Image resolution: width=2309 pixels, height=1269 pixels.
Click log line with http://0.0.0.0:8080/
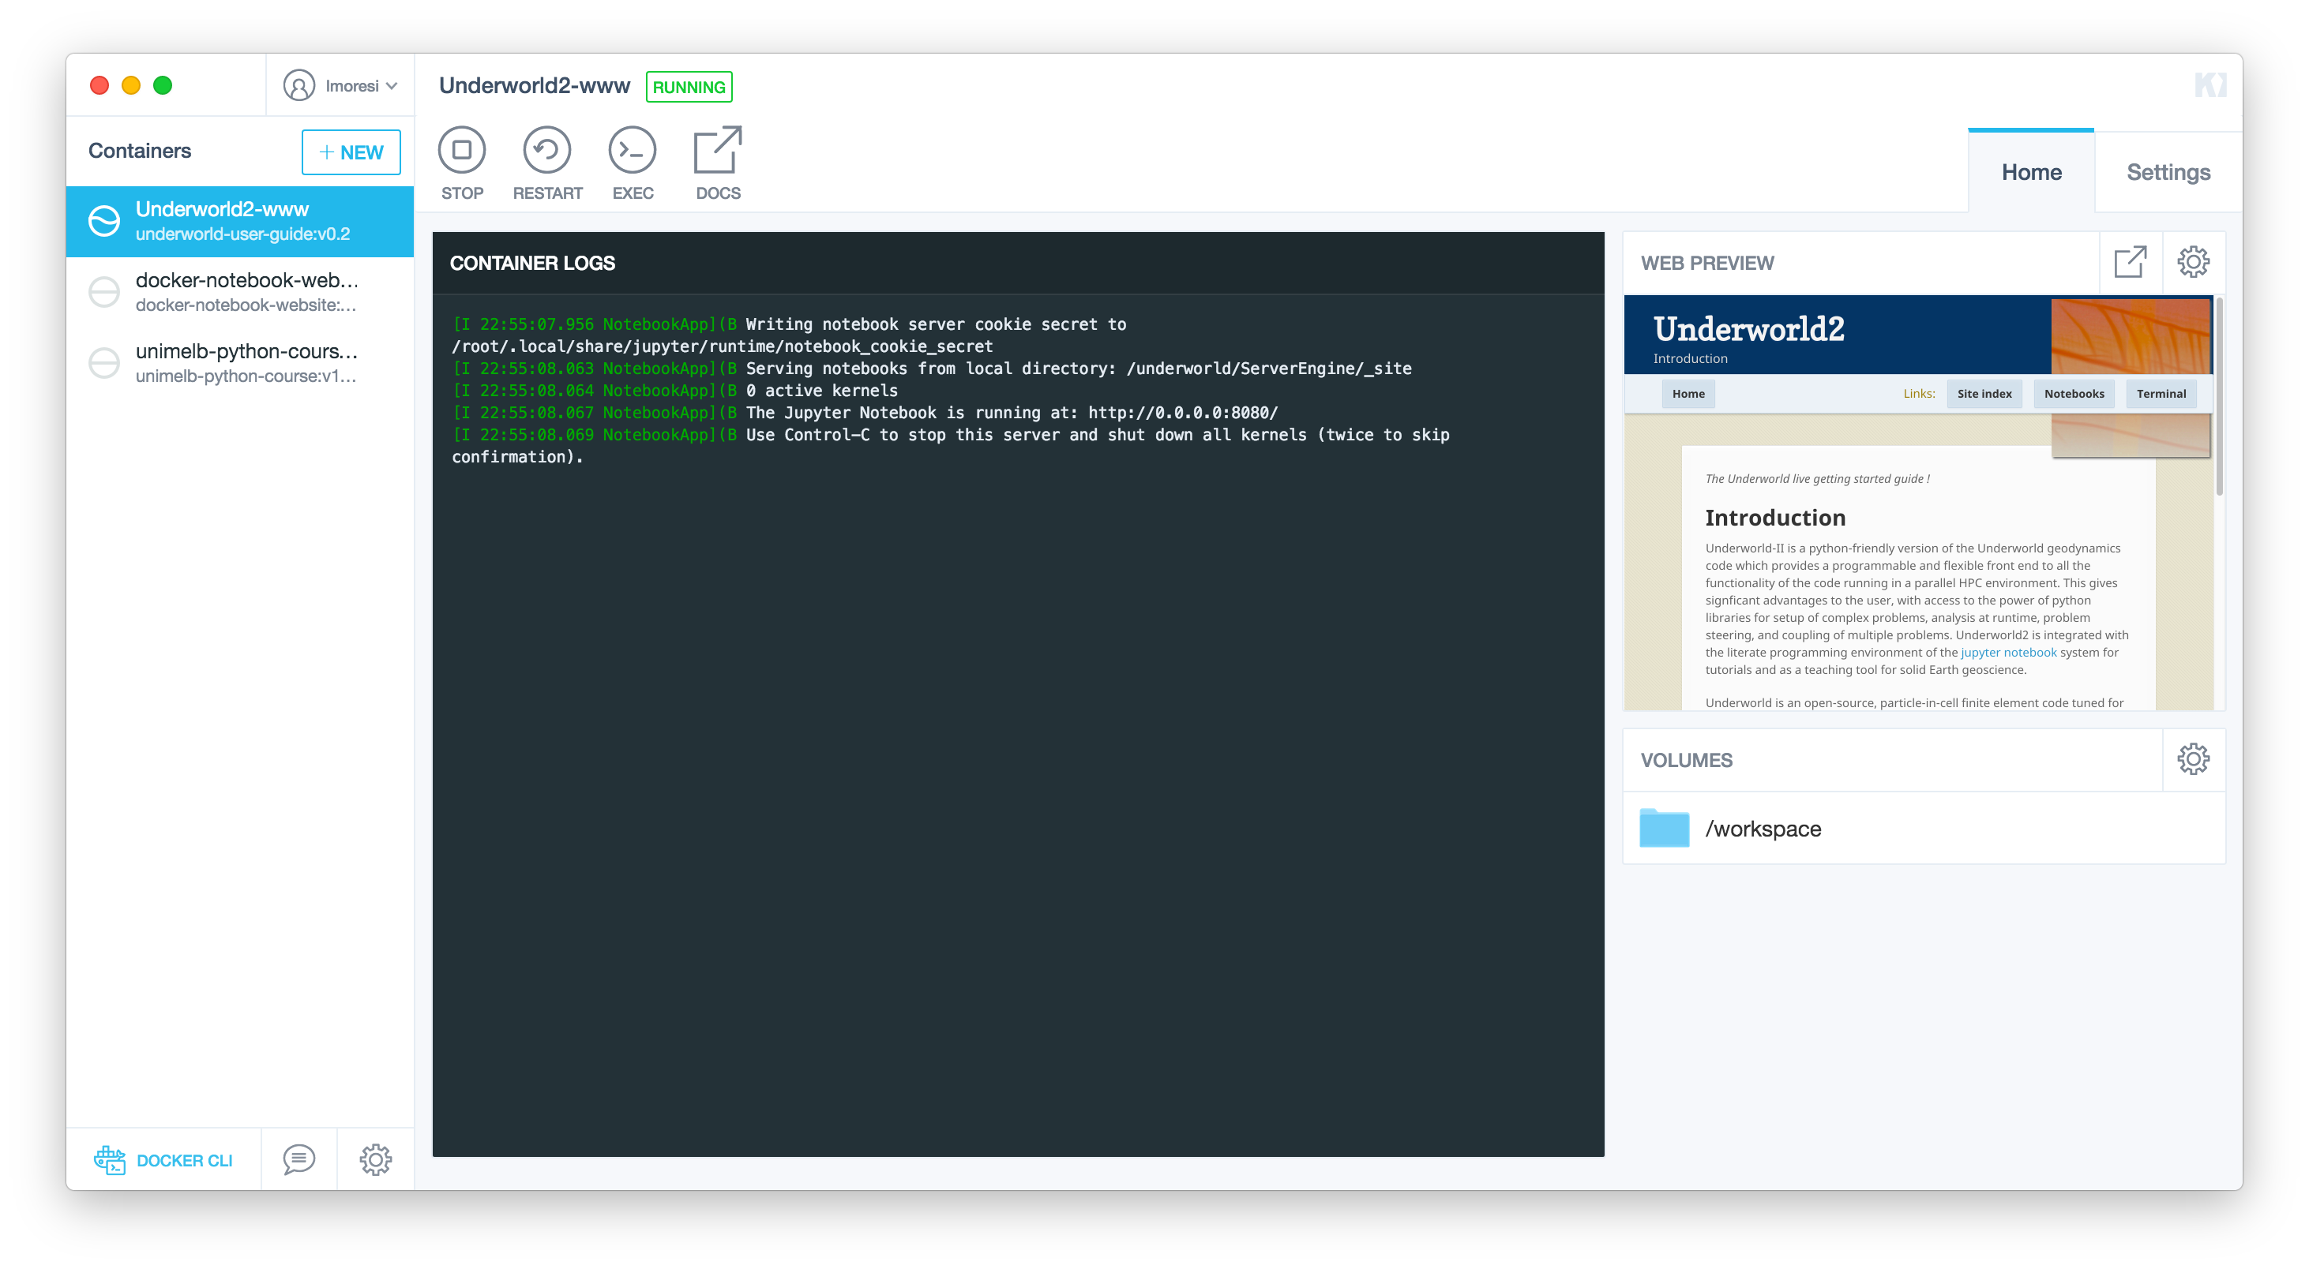coord(865,413)
